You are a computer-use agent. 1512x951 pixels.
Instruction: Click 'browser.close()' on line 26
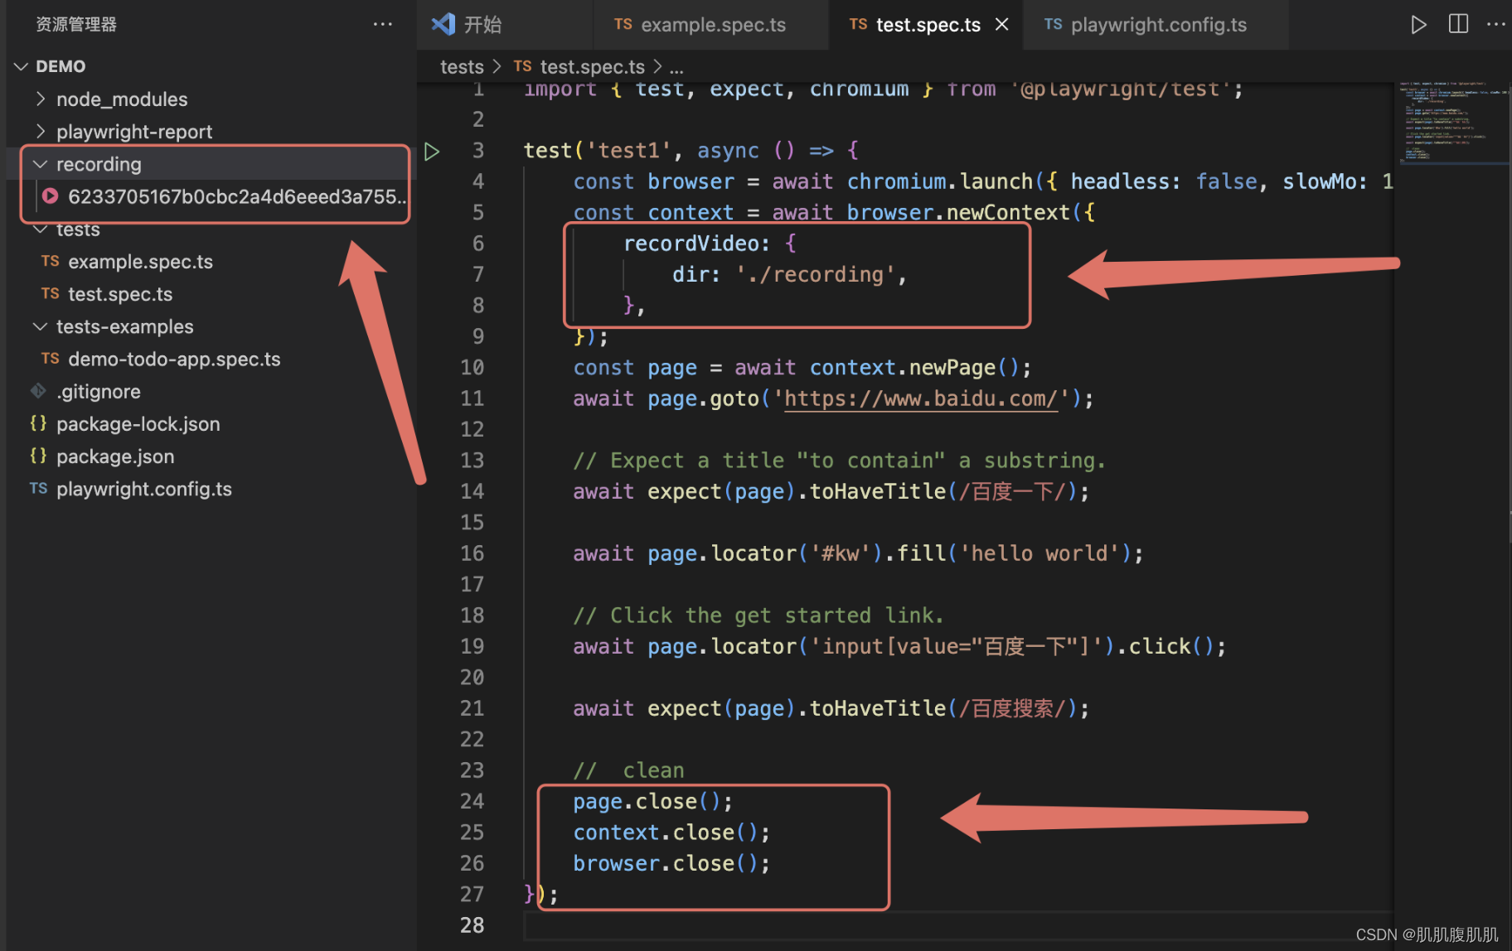tap(665, 863)
